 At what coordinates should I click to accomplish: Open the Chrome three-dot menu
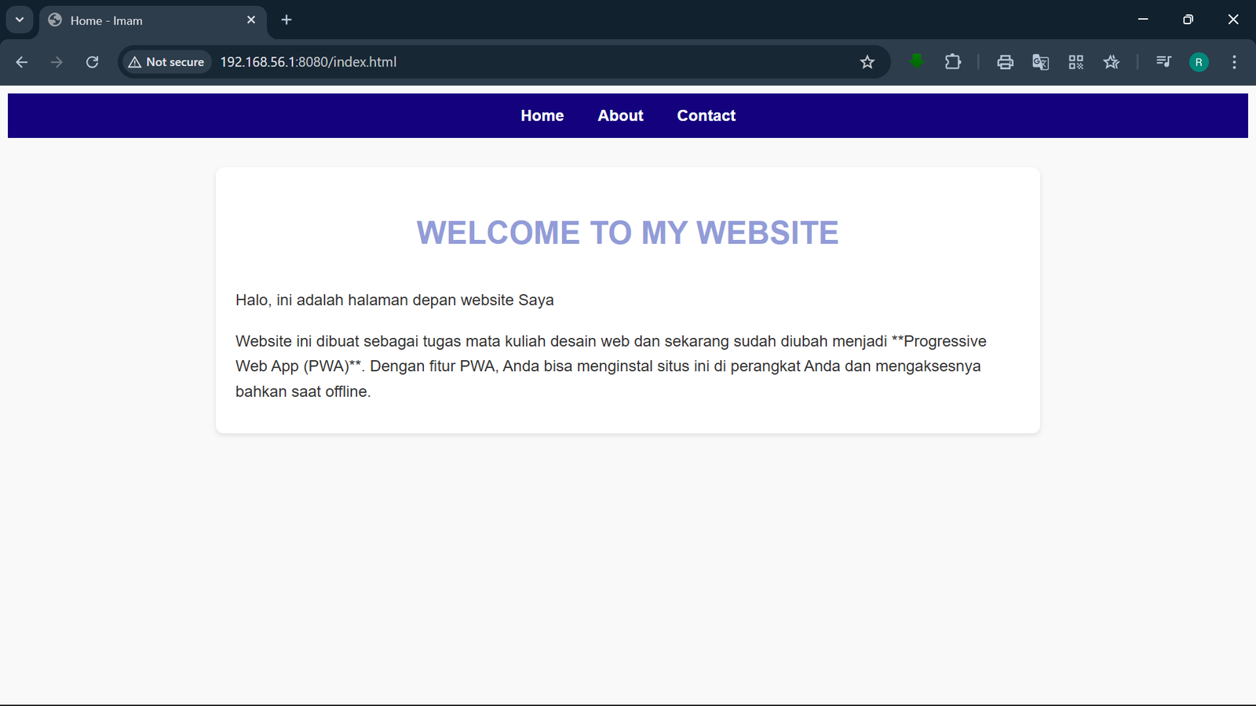coord(1234,62)
